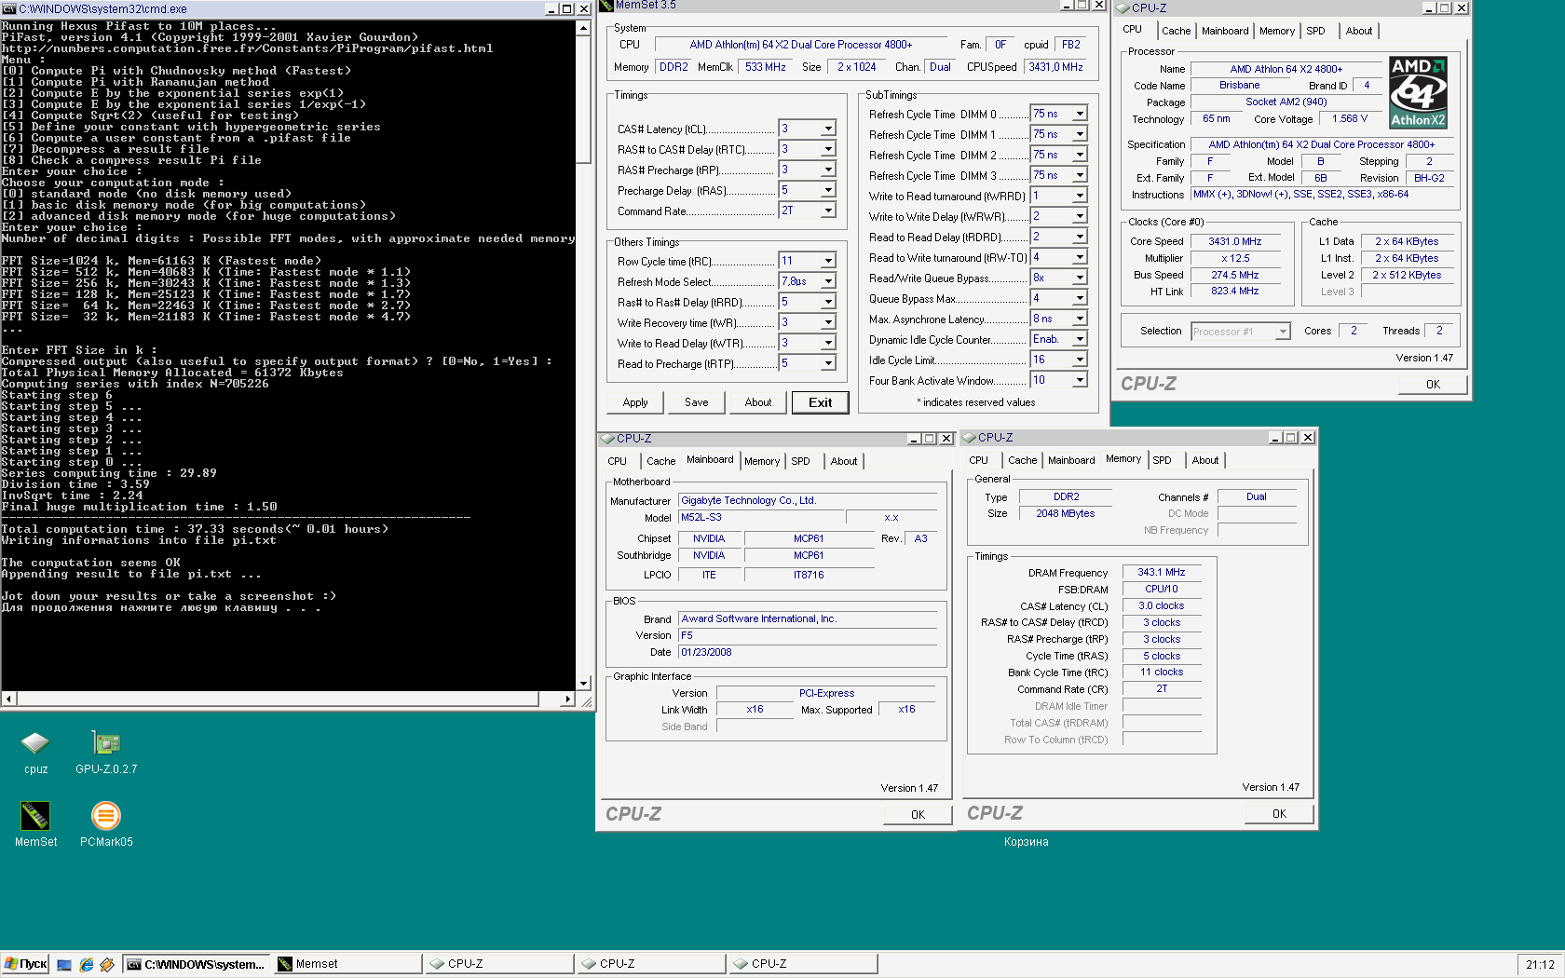
Task: Open Cache tab in top-right CPU-Z
Action: tap(1176, 31)
